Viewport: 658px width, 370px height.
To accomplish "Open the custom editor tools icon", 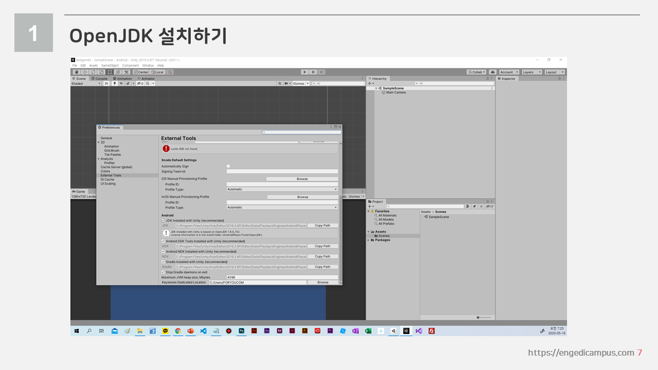I will [126, 72].
